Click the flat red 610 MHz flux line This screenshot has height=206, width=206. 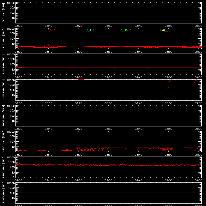click(108, 67)
